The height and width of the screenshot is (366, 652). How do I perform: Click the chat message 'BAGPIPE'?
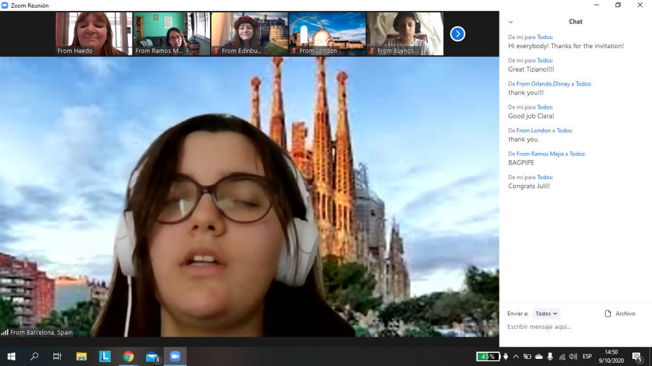521,162
